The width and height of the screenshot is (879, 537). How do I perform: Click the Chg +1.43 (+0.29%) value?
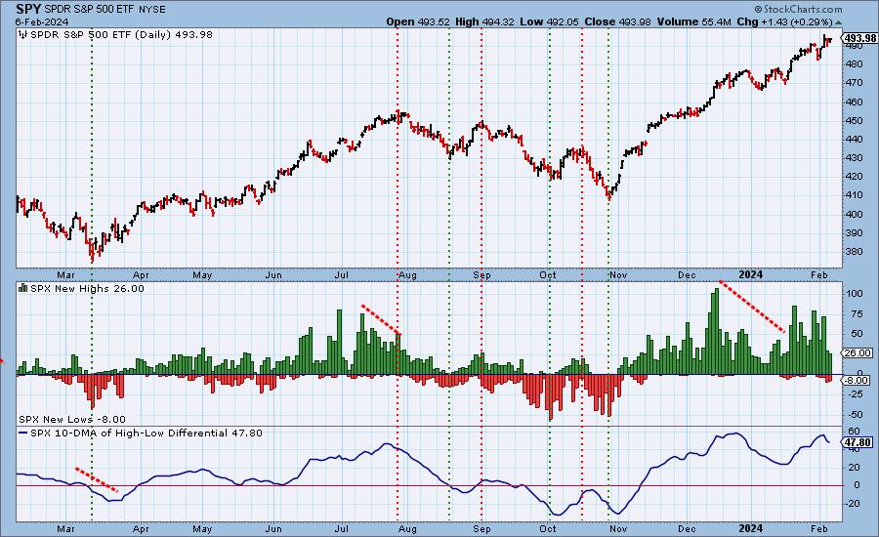click(784, 21)
